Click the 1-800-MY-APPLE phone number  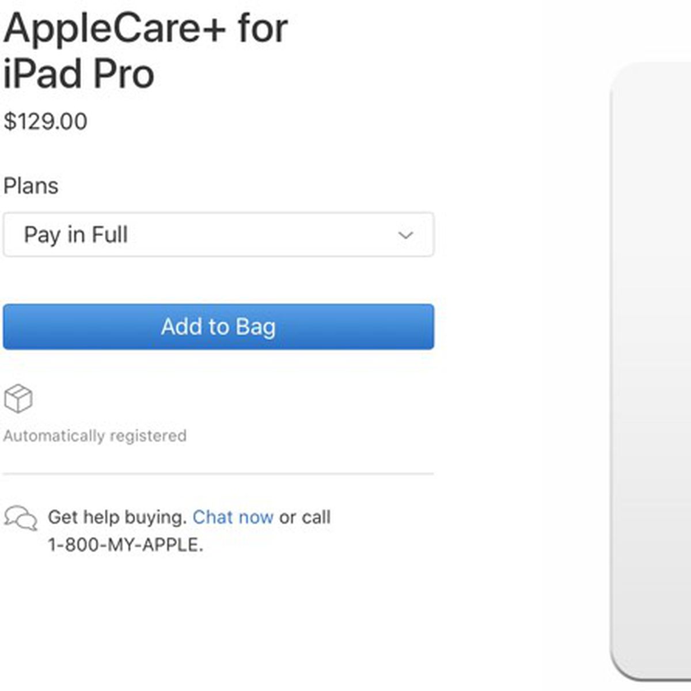(125, 545)
